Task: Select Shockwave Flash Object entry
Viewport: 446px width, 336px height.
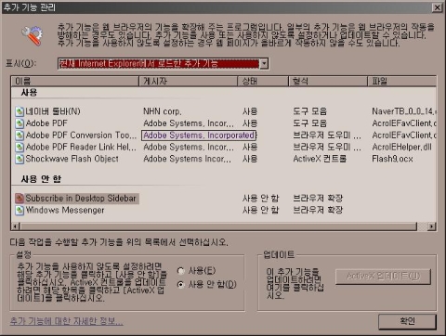Action: tap(72, 159)
